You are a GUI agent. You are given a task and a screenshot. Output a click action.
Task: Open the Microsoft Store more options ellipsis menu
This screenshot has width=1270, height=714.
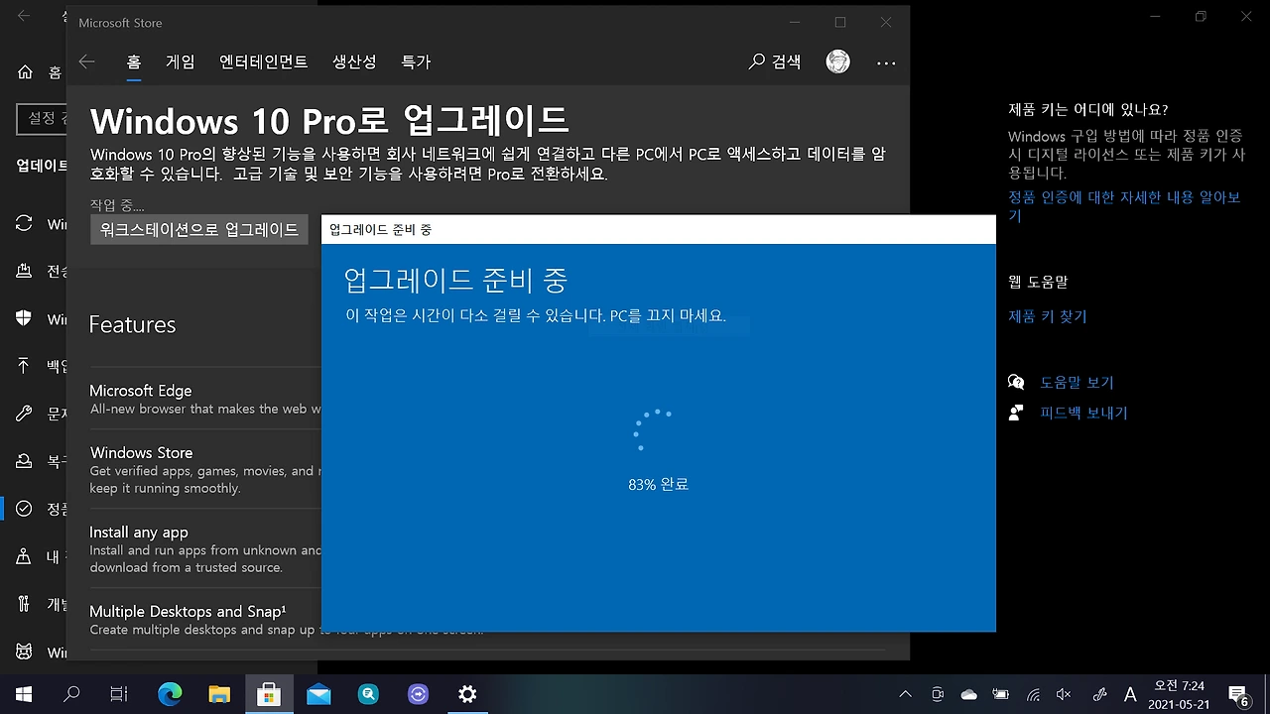click(x=886, y=62)
